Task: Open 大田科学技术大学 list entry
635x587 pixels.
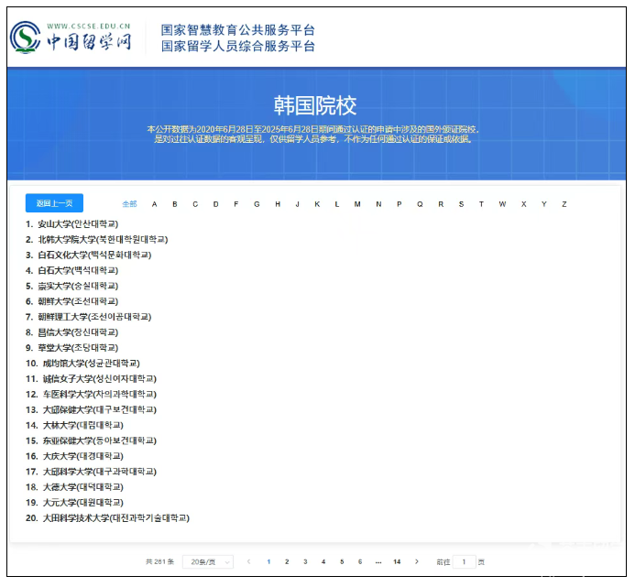Action: point(115,518)
